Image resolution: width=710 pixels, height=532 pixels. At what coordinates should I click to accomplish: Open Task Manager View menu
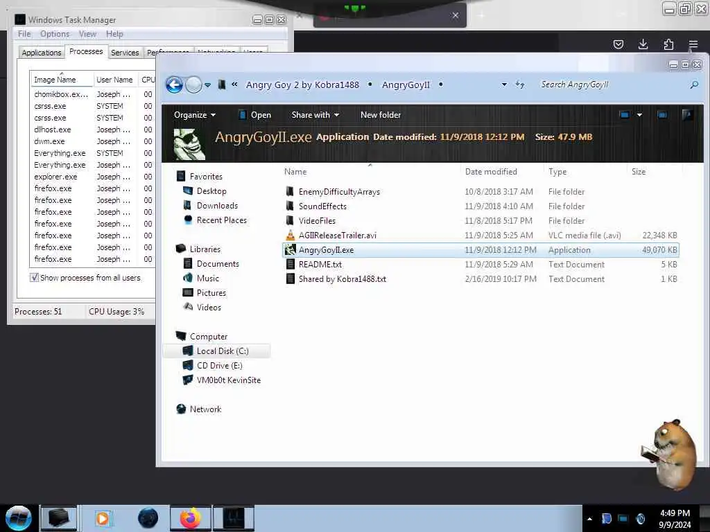coord(87,34)
